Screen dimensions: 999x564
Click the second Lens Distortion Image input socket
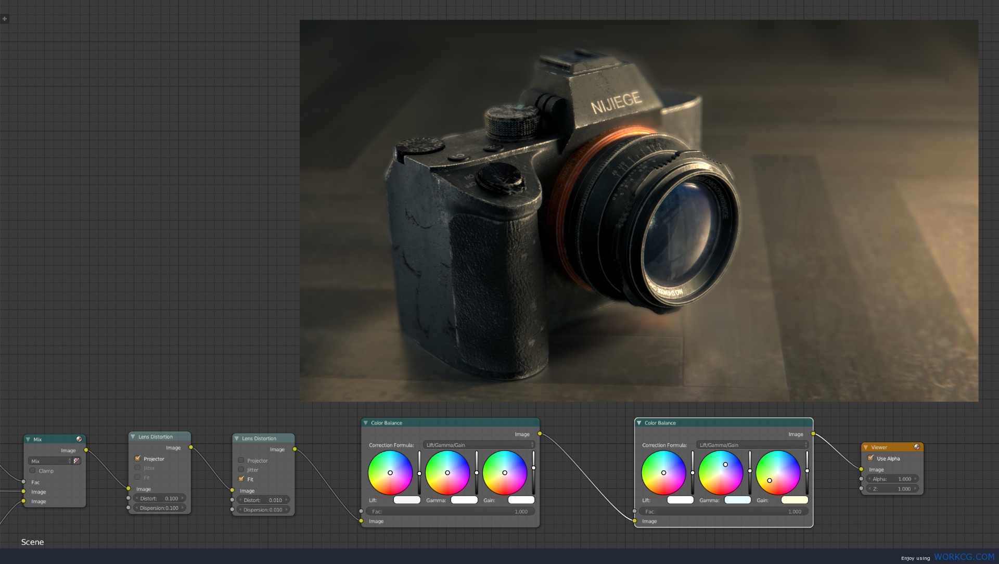click(232, 490)
